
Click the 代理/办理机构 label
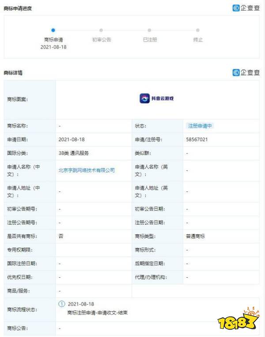coord(151,277)
